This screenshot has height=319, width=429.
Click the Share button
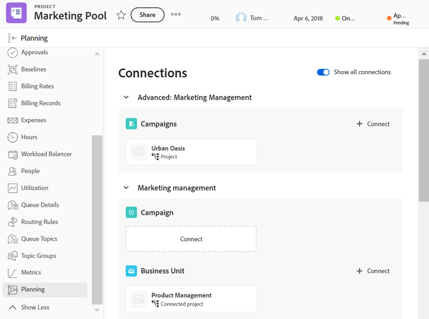click(147, 15)
